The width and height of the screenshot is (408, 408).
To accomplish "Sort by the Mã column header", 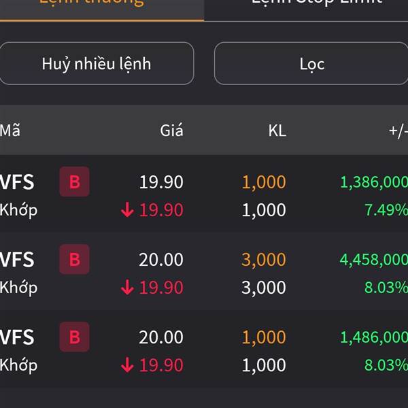I will 10,130.
